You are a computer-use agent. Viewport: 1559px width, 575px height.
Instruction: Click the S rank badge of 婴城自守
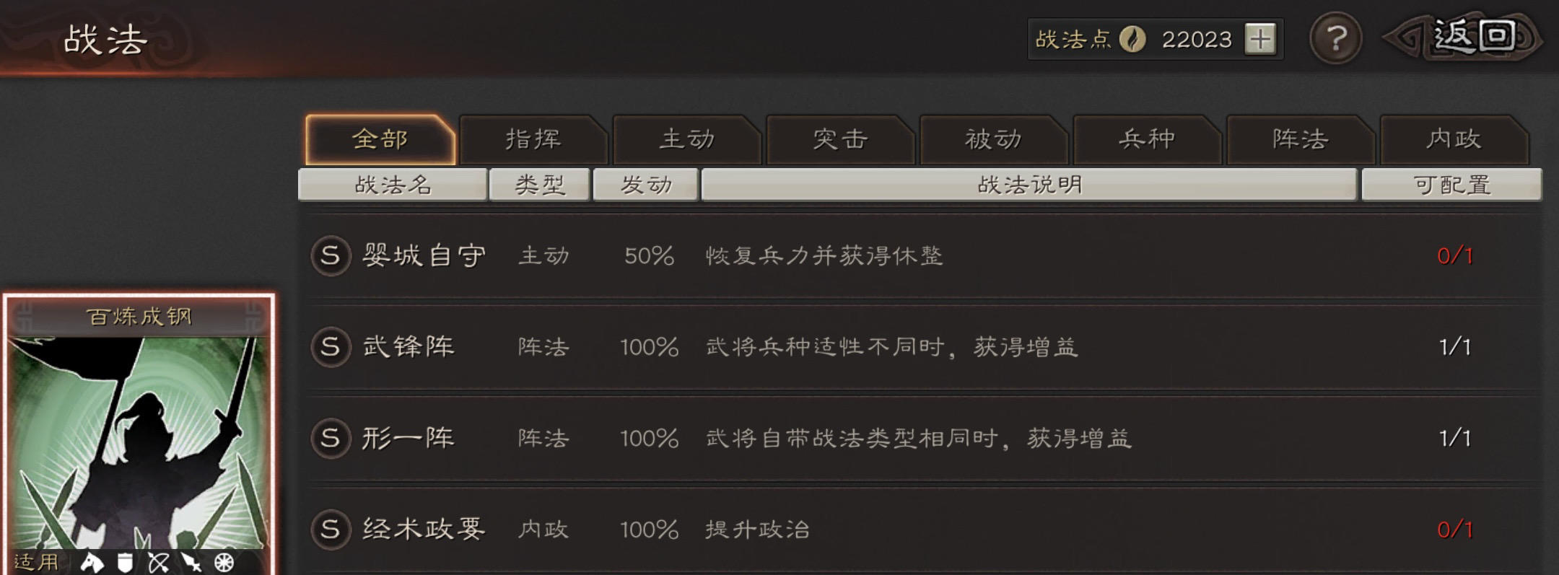[x=331, y=255]
